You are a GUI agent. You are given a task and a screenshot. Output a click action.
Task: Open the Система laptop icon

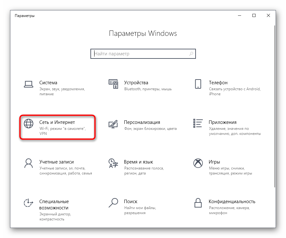(x=29, y=84)
